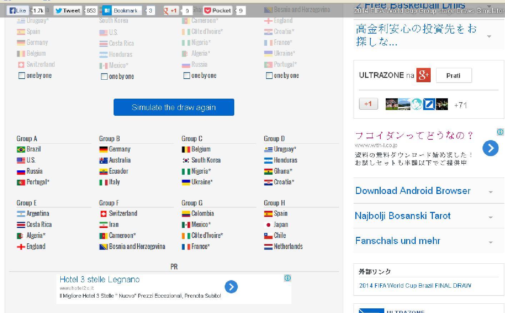Click the blue arrow on Japanese ad
This screenshot has height=313, width=505.
[490, 148]
